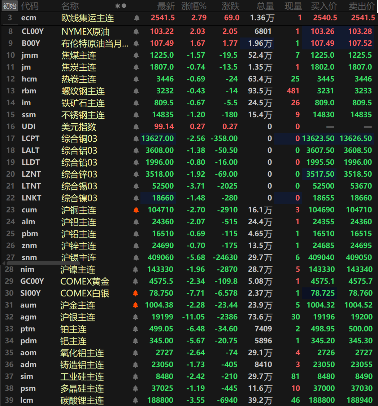Click the alert bell for 欧线集运主连
Screen dimensions: 378x406
pos(136,18)
